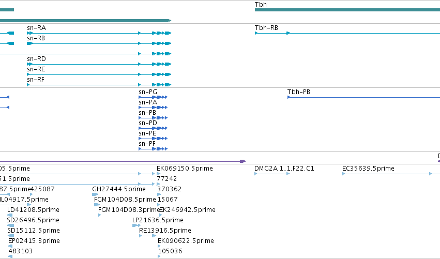The image size is (440, 259).
Task: Click the Tbh-RB transcript label
Action: pyautogui.click(x=266, y=28)
